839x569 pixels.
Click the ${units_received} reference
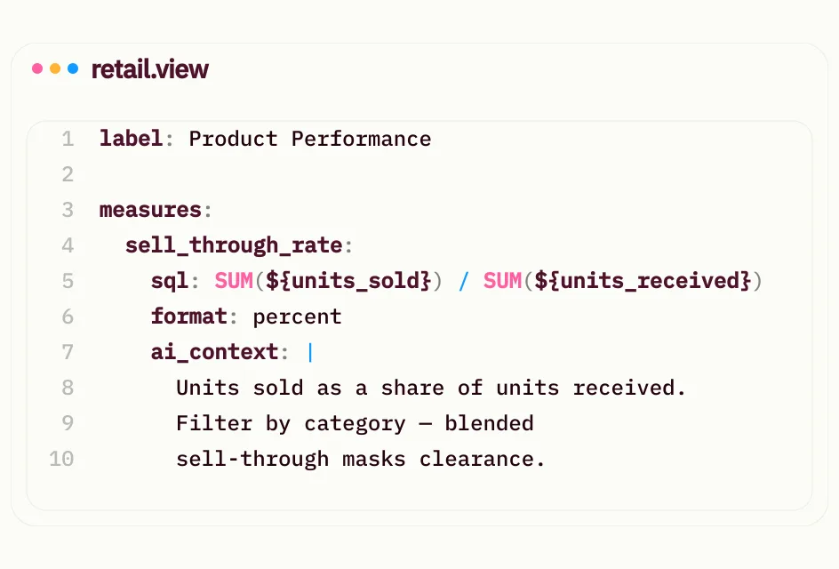pyautogui.click(x=643, y=281)
